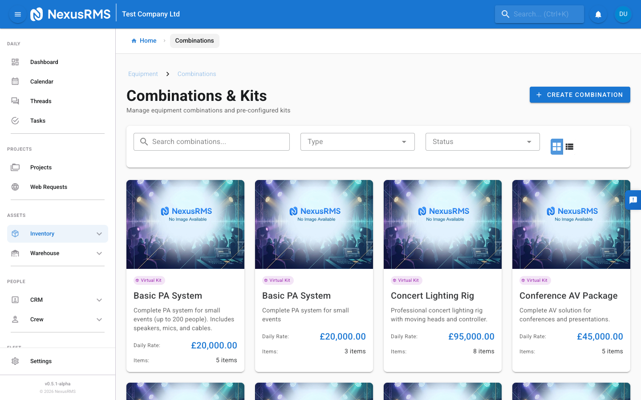Select the Calendar icon in the sidebar
Viewport: 641px width, 400px height.
pos(16,81)
